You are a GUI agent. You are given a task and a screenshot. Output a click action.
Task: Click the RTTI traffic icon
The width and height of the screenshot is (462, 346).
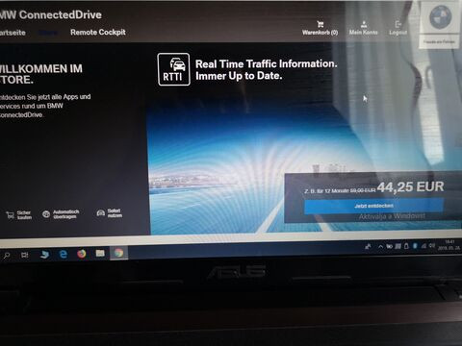point(174,69)
